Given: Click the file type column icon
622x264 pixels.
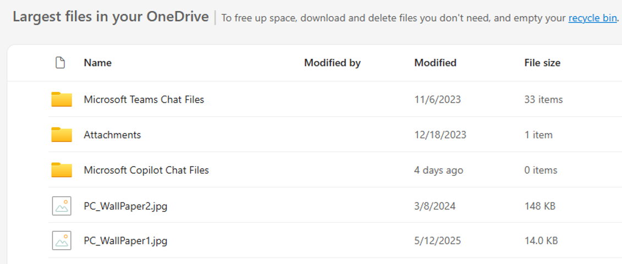Looking at the screenshot, I should (x=60, y=63).
